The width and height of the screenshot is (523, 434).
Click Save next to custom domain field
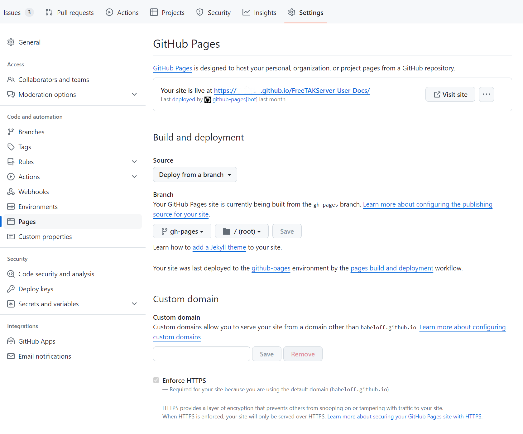[267, 354]
